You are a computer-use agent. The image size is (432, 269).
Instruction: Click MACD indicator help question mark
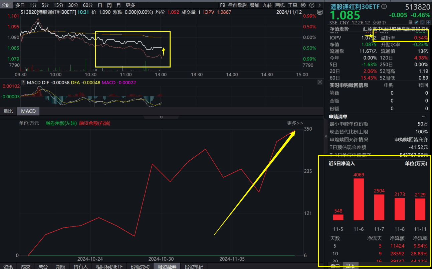tap(23, 82)
